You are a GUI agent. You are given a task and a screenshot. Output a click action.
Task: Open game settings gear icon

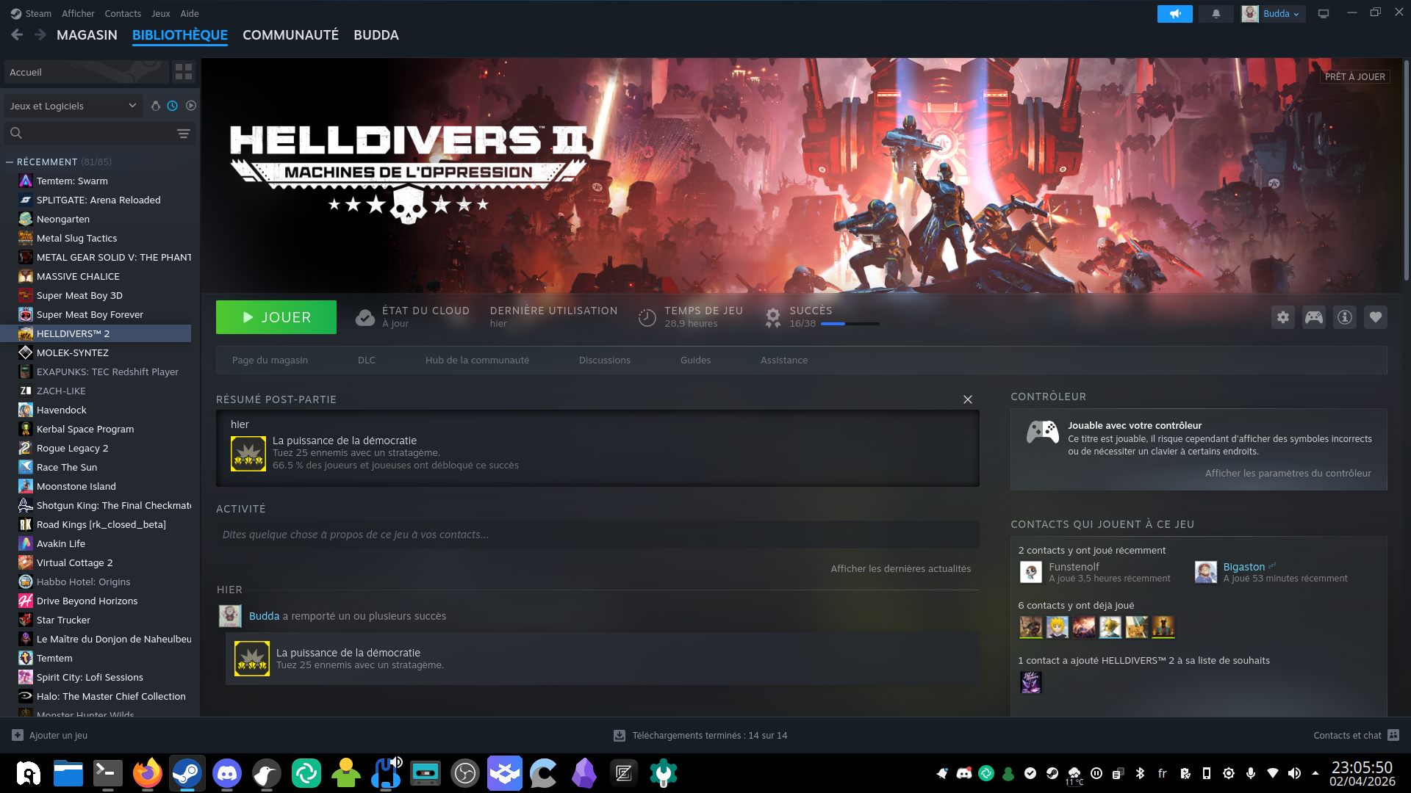1282,317
